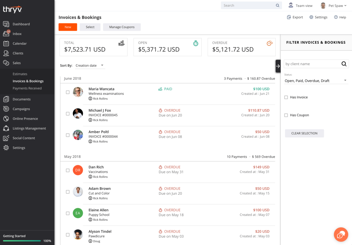Click the Help question mark icon

[x=336, y=17]
